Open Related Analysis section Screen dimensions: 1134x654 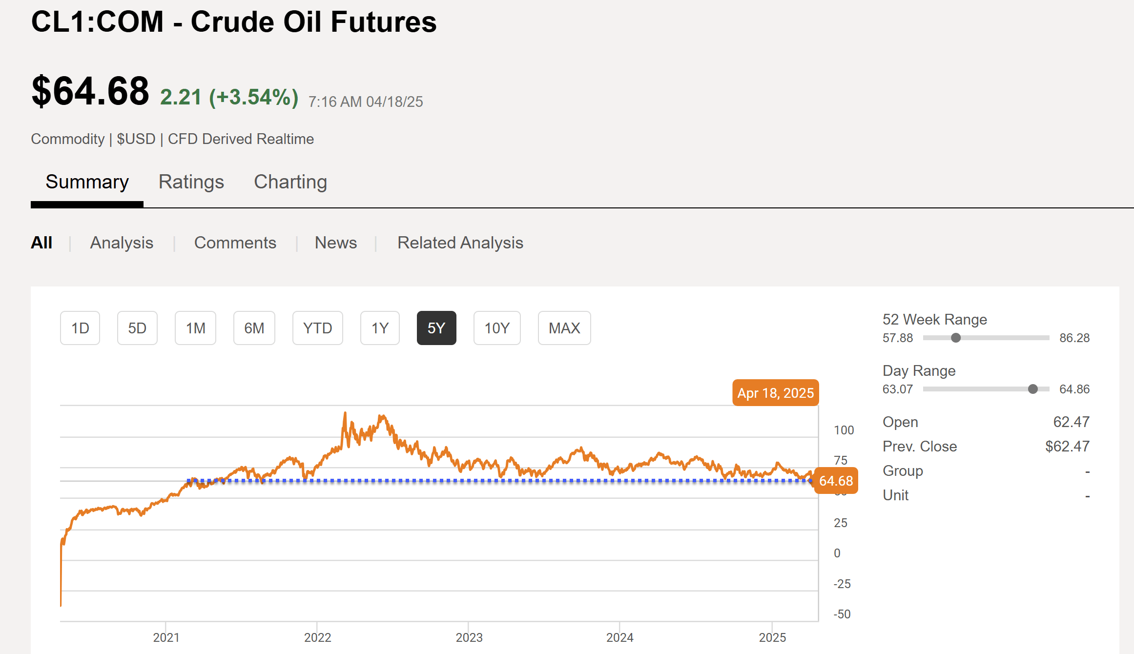(460, 243)
